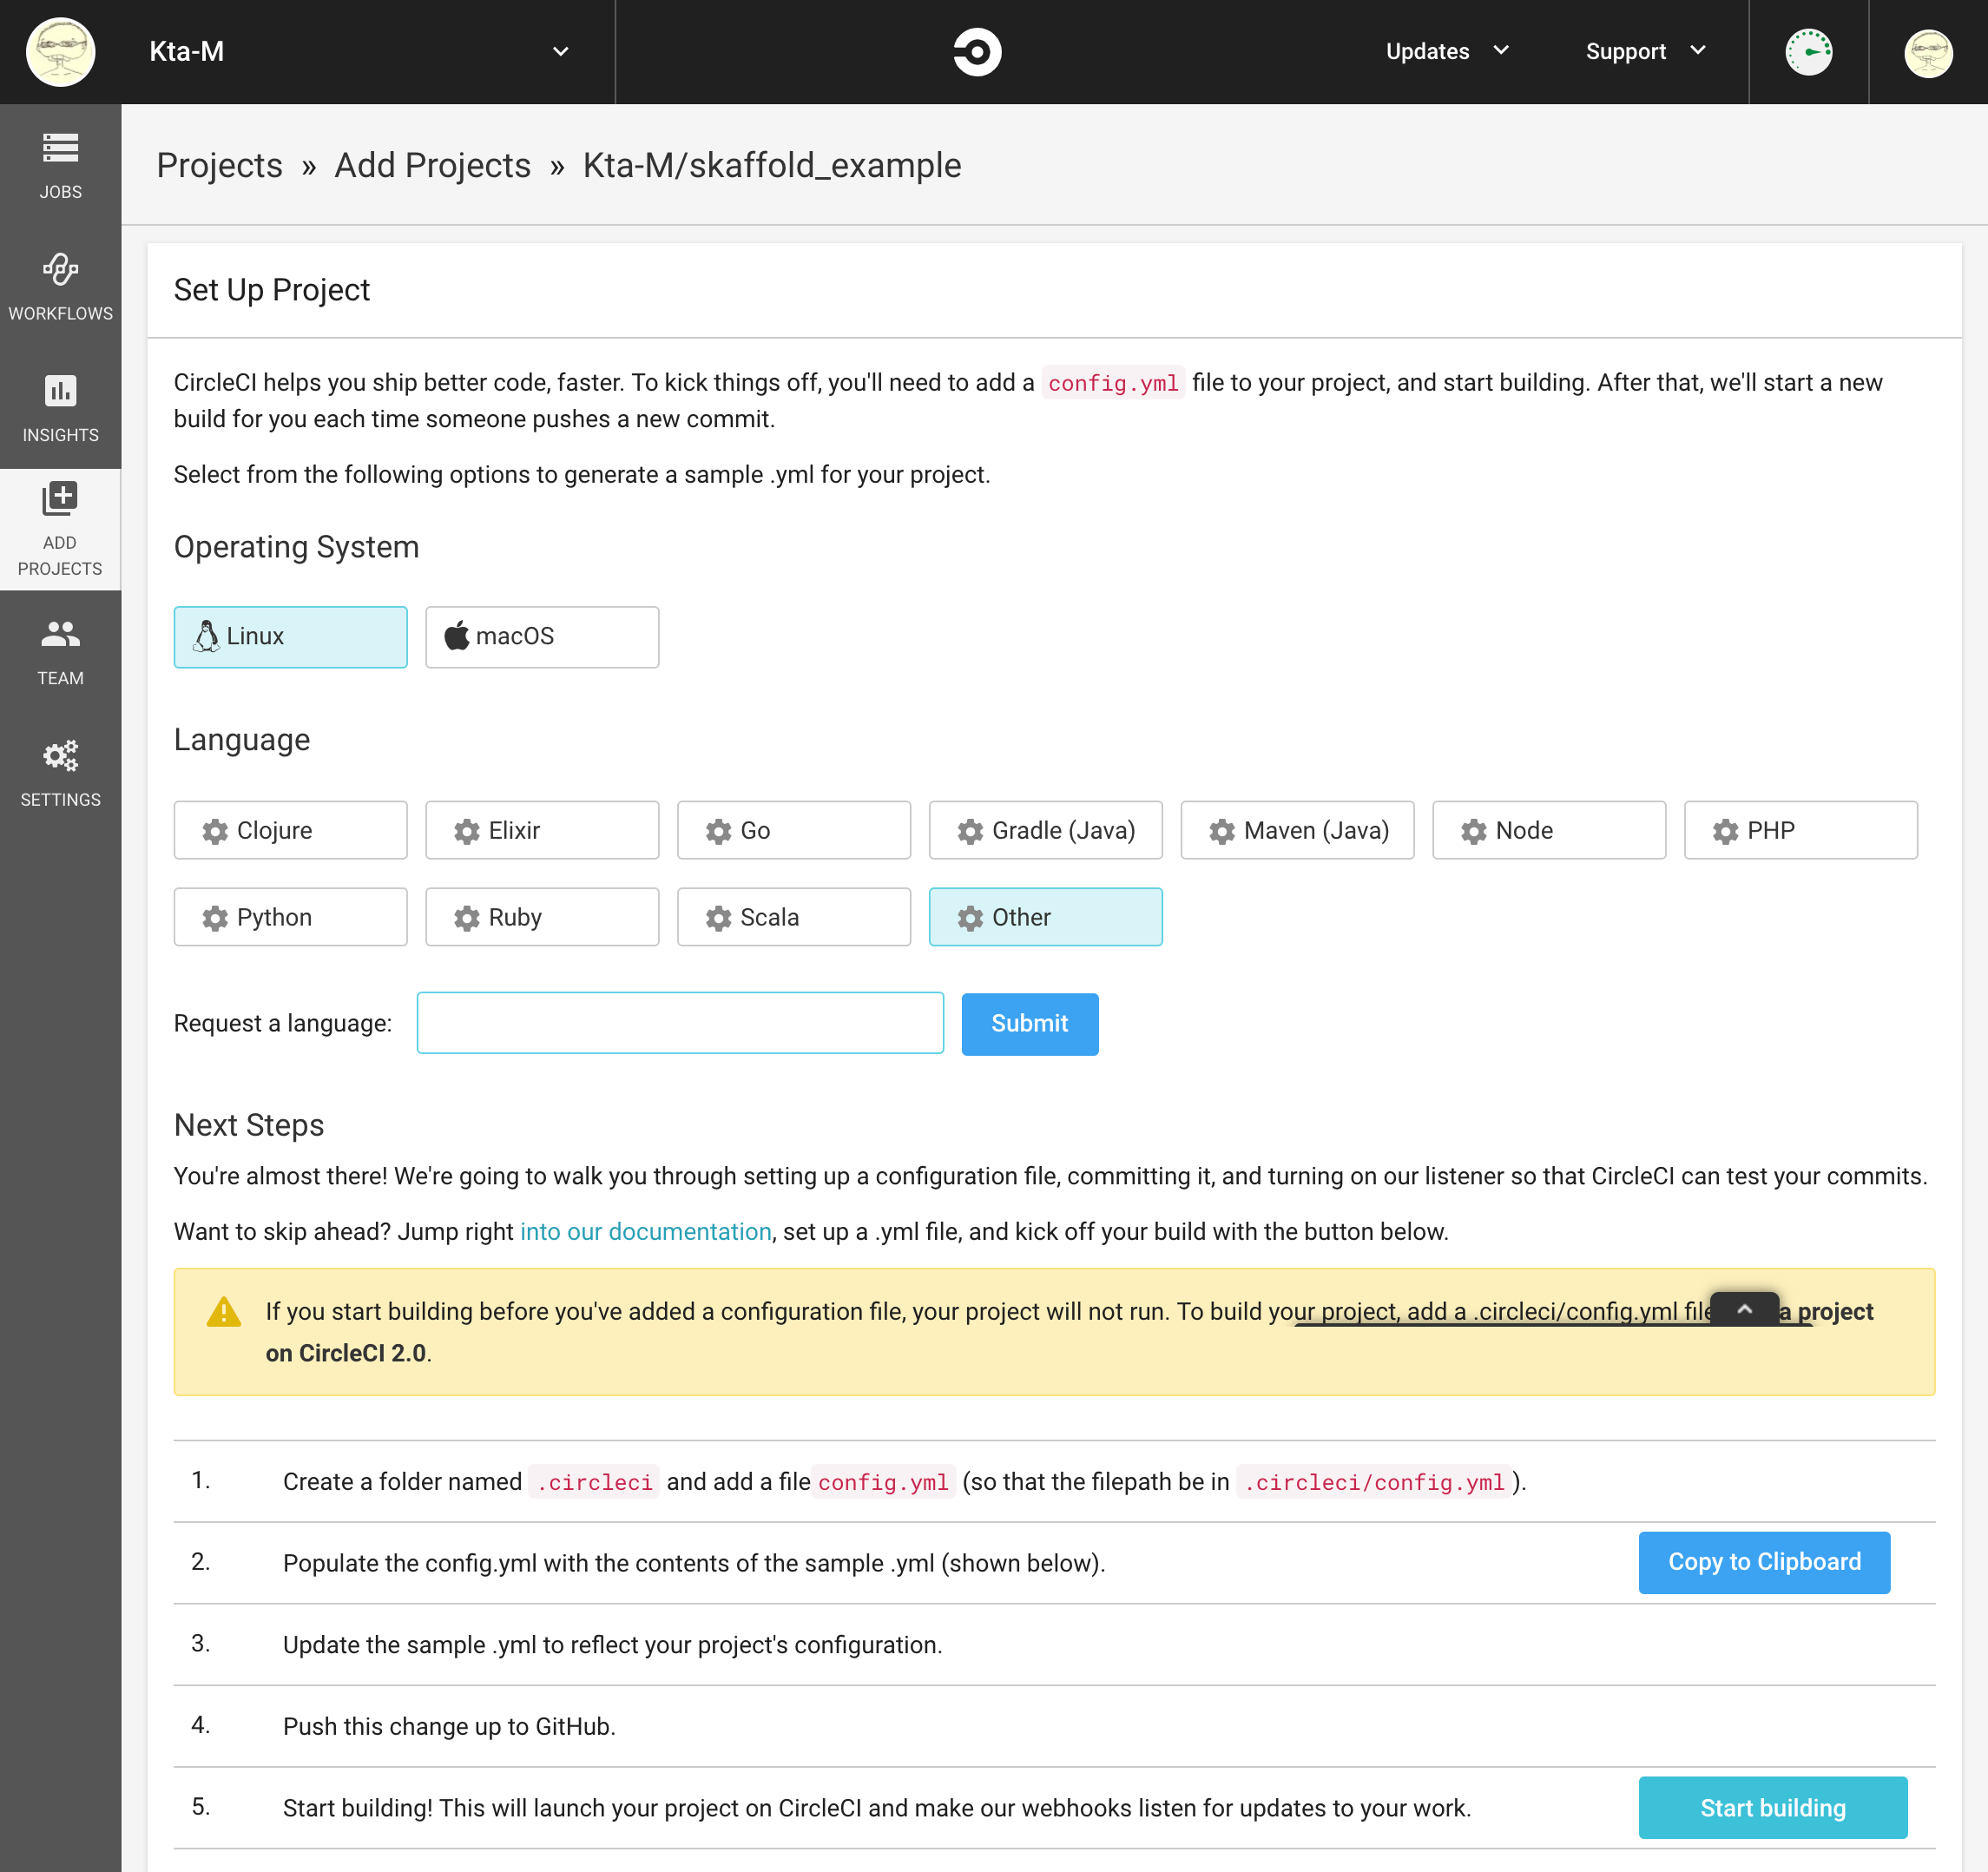
Task: Select the macOS operating system
Action: (541, 637)
